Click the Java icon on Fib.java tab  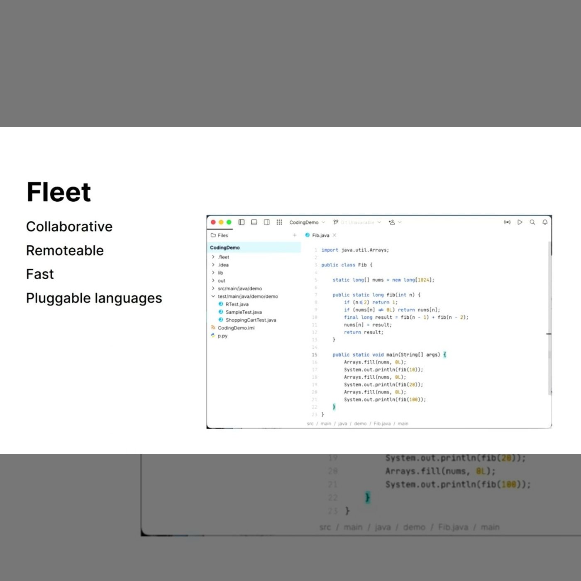coord(308,235)
